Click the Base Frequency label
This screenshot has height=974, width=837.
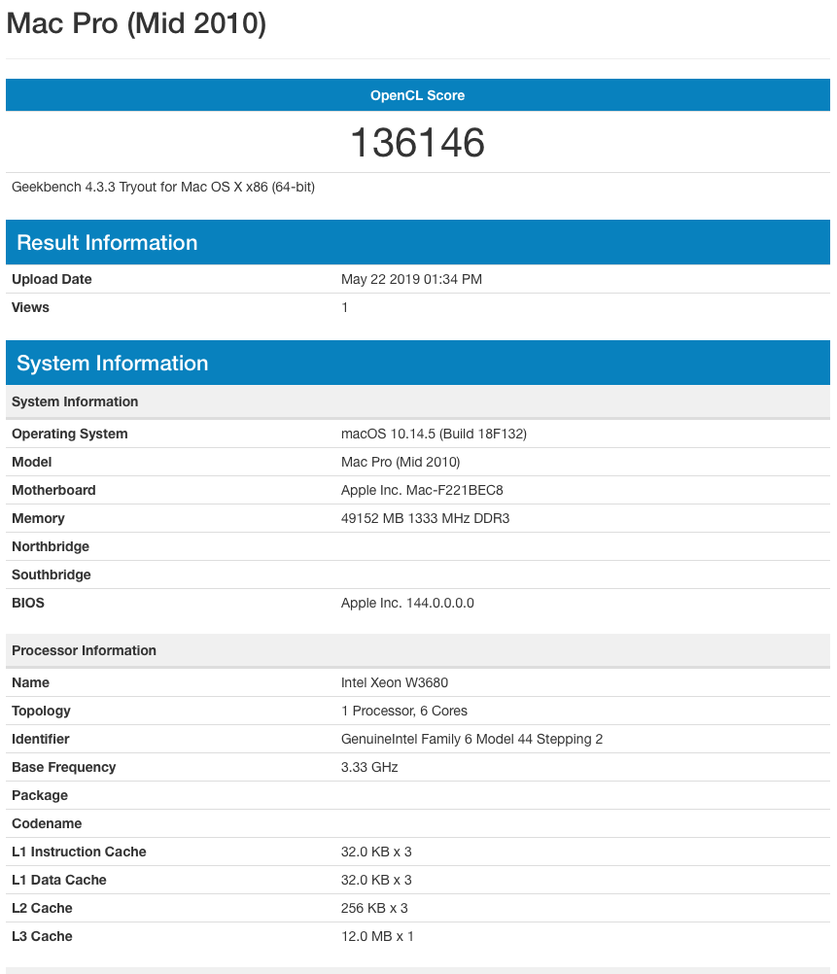pyautogui.click(x=63, y=767)
